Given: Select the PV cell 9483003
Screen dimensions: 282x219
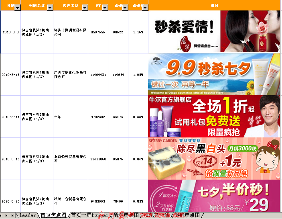Looking at the screenshot, I should (98, 196).
